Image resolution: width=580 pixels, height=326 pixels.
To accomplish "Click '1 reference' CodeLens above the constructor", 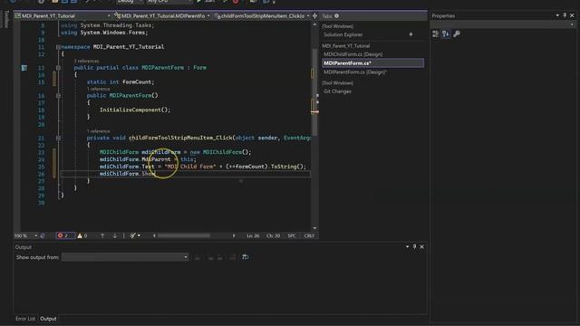I will tap(98, 89).
